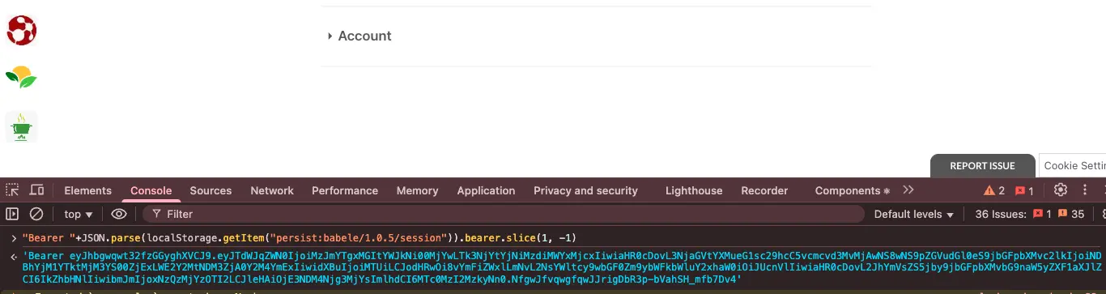Switch to the Lighthouse tab
This screenshot has width=1106, height=294.
coord(694,190)
